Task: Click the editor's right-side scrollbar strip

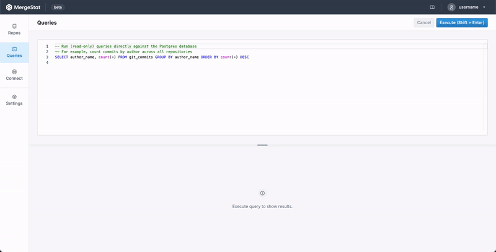Action: [x=484, y=87]
